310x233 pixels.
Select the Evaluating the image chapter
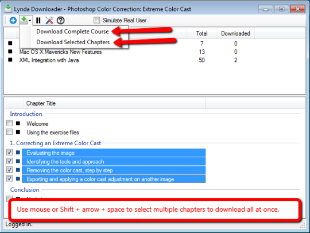click(x=114, y=153)
